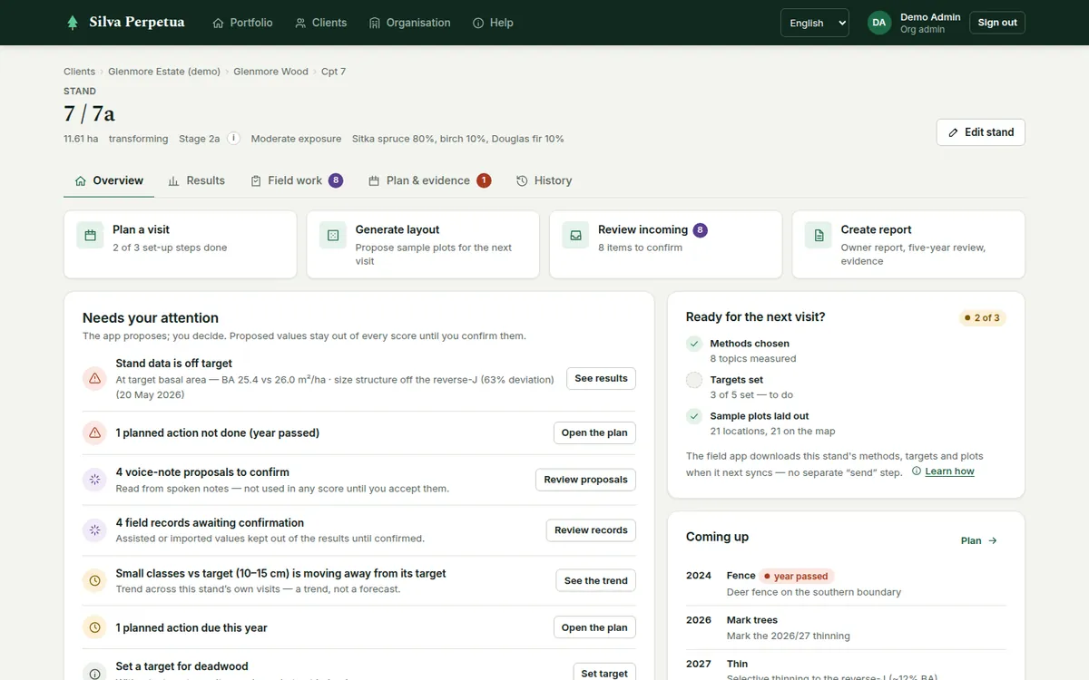Click the Review records button
The height and width of the screenshot is (680, 1089).
(x=591, y=530)
